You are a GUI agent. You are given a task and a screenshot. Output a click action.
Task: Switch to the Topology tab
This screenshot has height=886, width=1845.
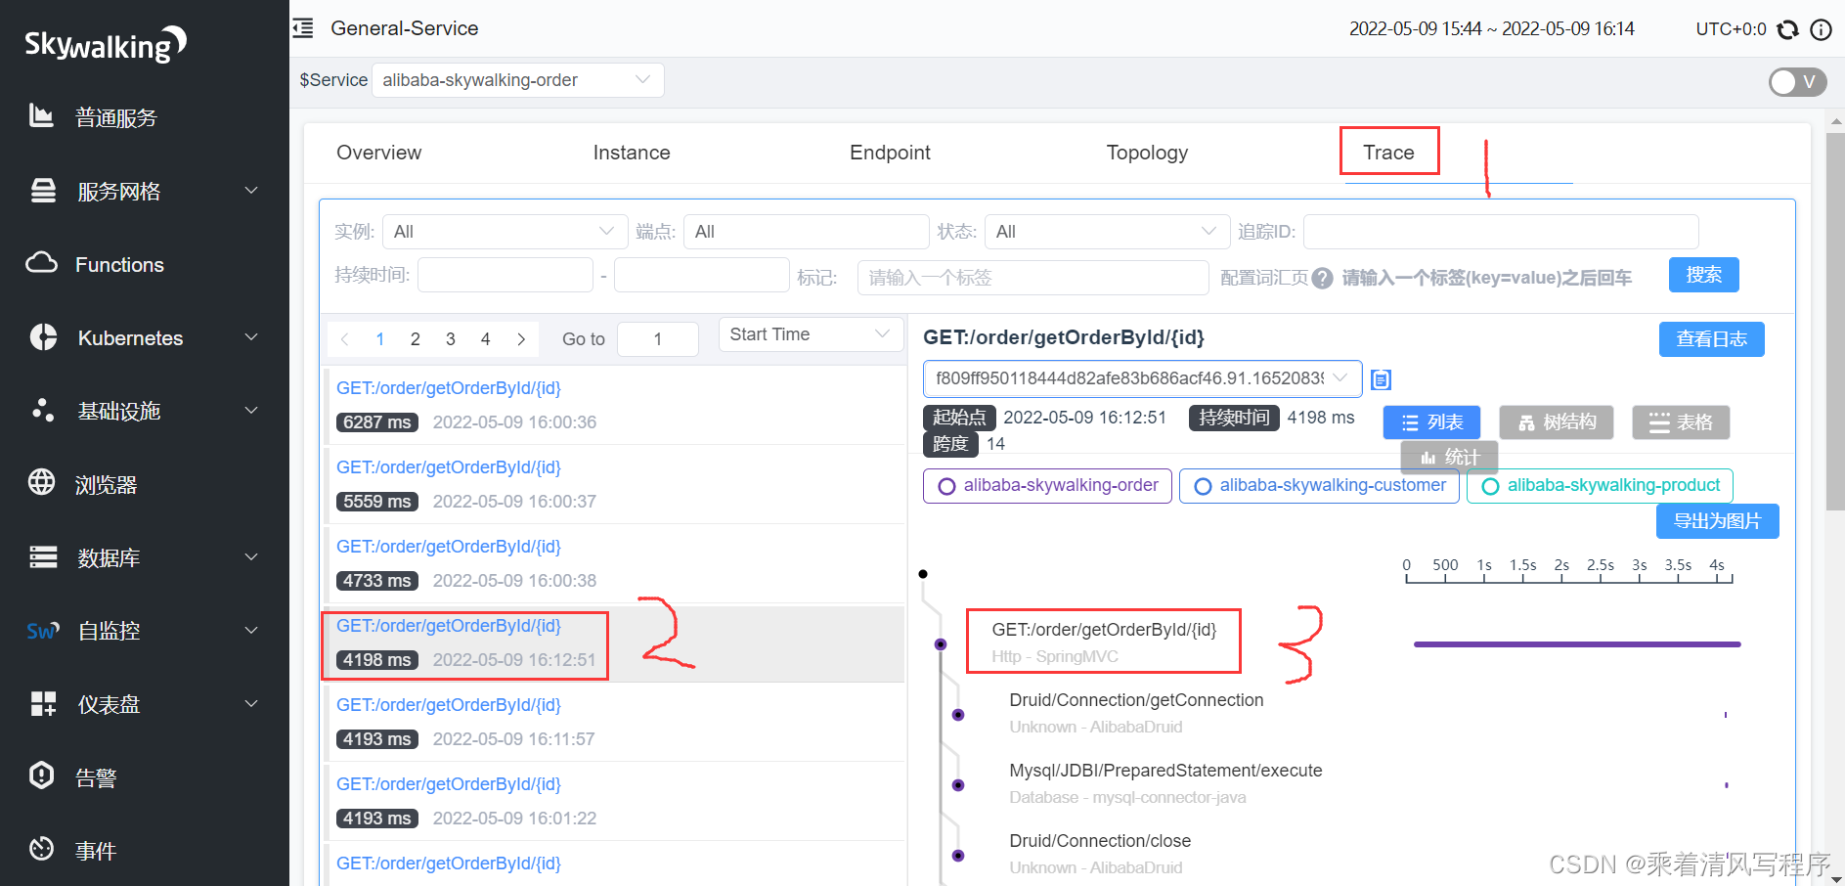(1147, 153)
